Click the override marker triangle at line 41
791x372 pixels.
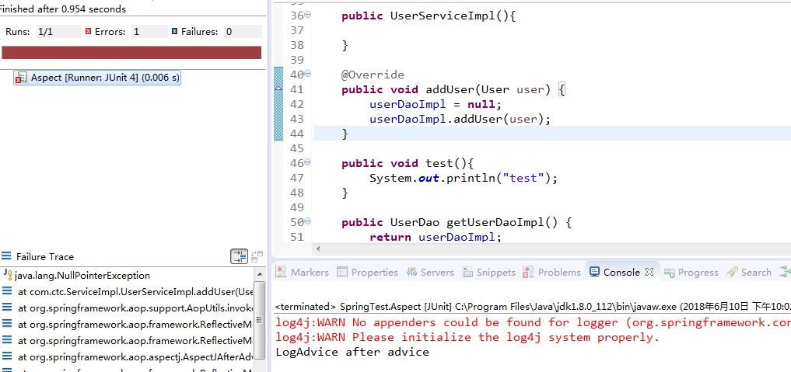click(278, 89)
